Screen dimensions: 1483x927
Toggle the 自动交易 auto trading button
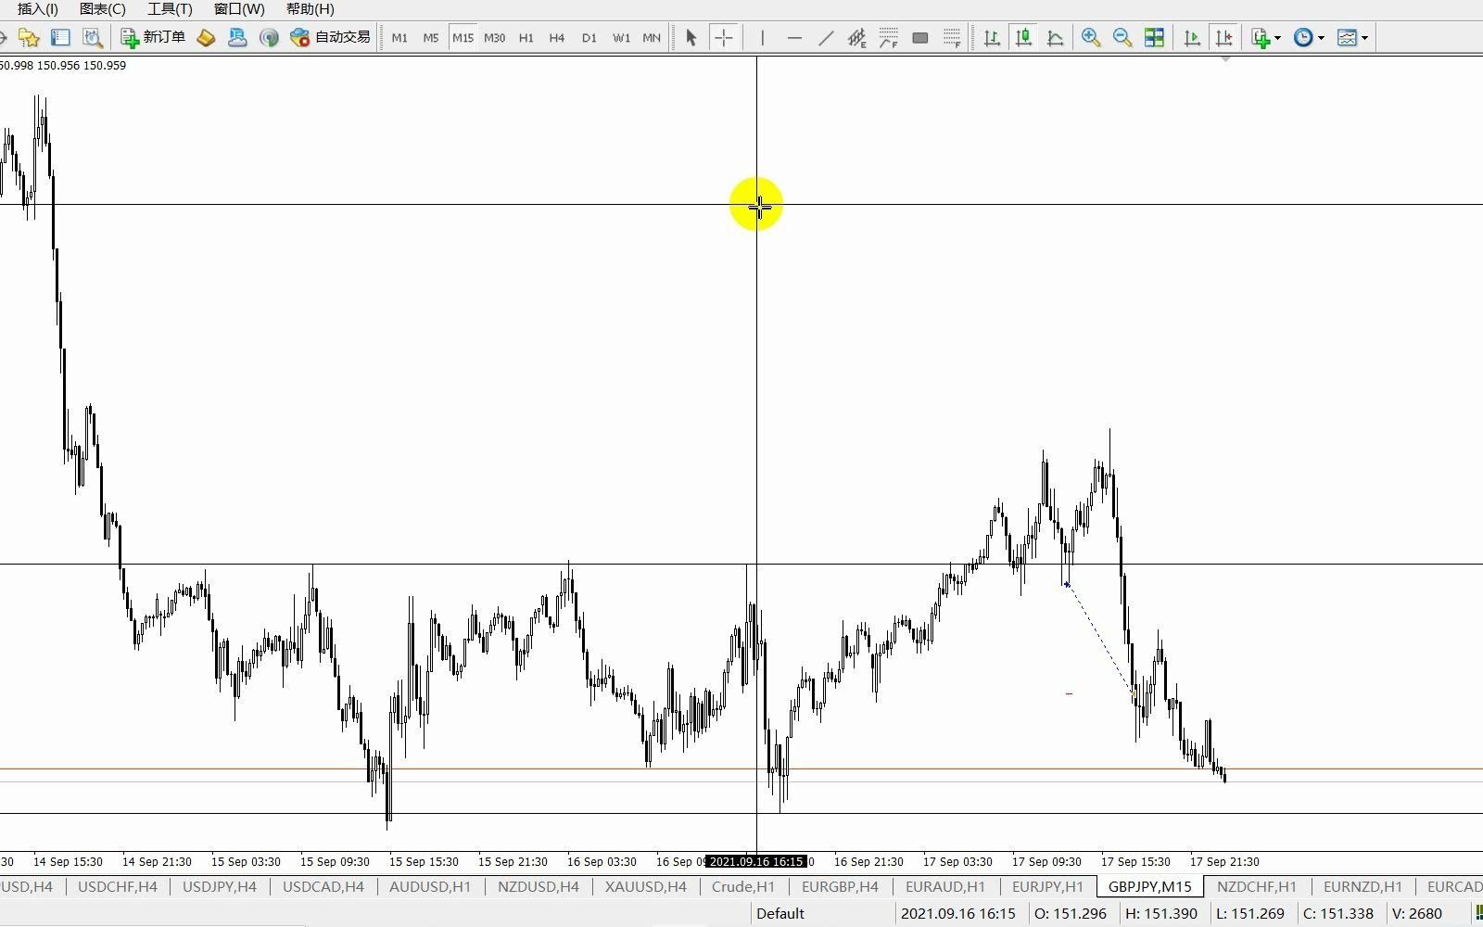point(330,38)
